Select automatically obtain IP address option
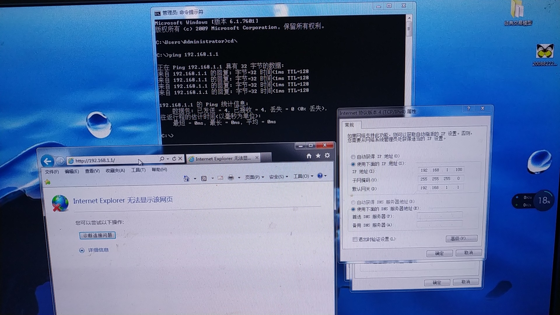Viewport: 560px width, 315px height. pyautogui.click(x=353, y=157)
